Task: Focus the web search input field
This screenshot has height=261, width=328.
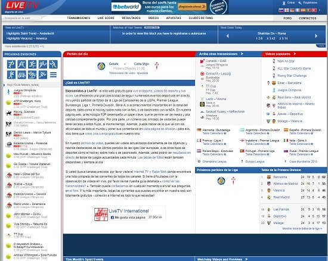Action: coord(23,18)
